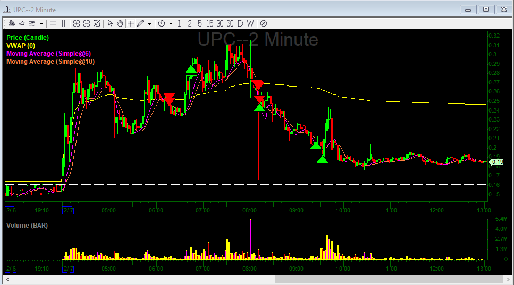Click the zoom in icon
Screen dimensions: 514x285
pyautogui.click(x=77, y=23)
